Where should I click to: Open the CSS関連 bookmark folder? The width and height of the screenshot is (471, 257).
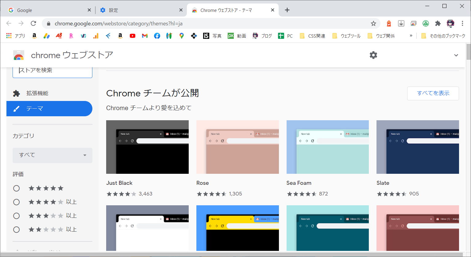(x=312, y=36)
